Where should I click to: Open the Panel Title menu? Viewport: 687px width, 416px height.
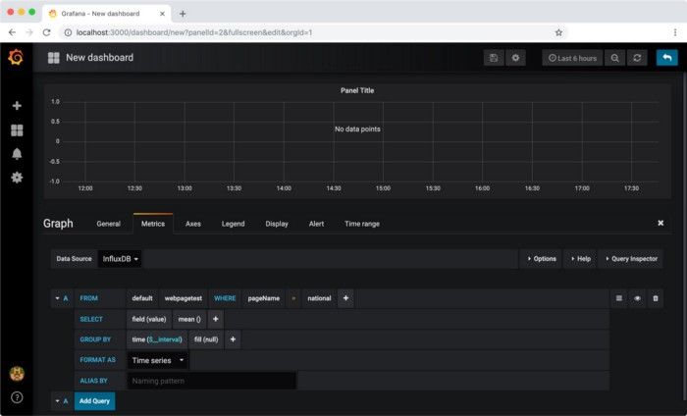[x=357, y=90]
